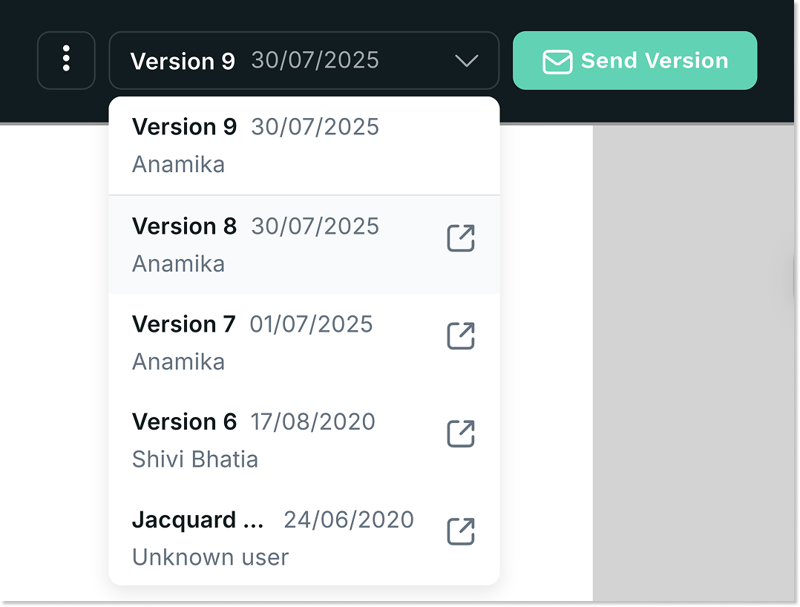
Task: Collapse the version dropdown chevron
Action: pyautogui.click(x=466, y=61)
